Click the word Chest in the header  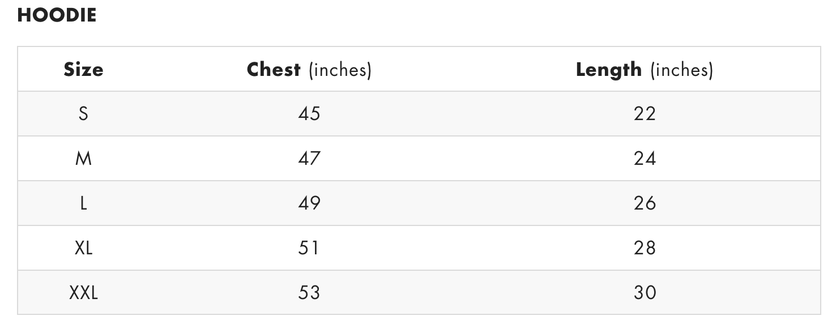pos(274,70)
